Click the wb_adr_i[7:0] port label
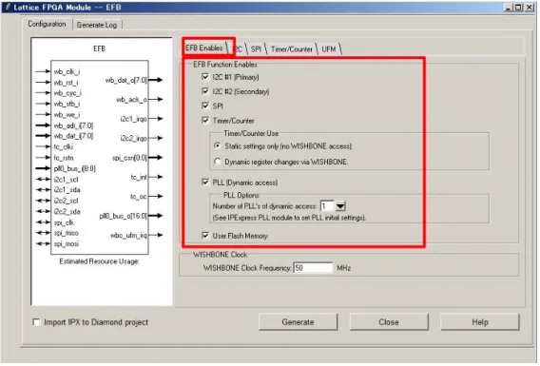The width and height of the screenshot is (540, 366). pos(73,125)
